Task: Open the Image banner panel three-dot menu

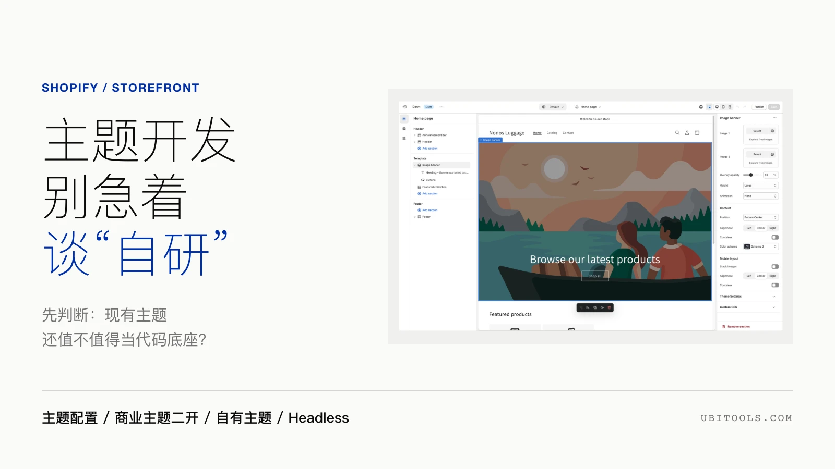Action: pos(775,118)
